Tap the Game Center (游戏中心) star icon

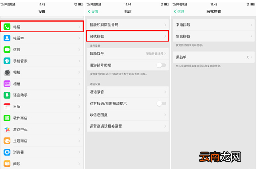click(7, 129)
